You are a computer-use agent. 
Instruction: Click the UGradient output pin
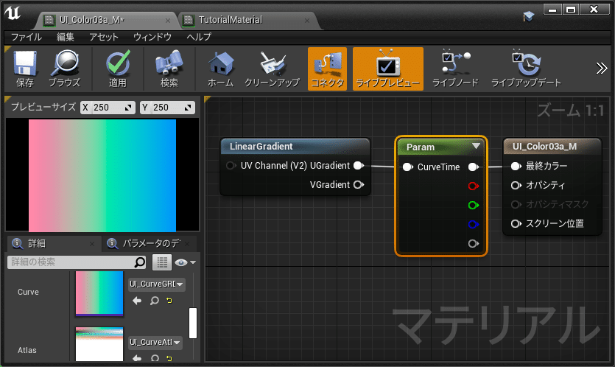pos(359,166)
